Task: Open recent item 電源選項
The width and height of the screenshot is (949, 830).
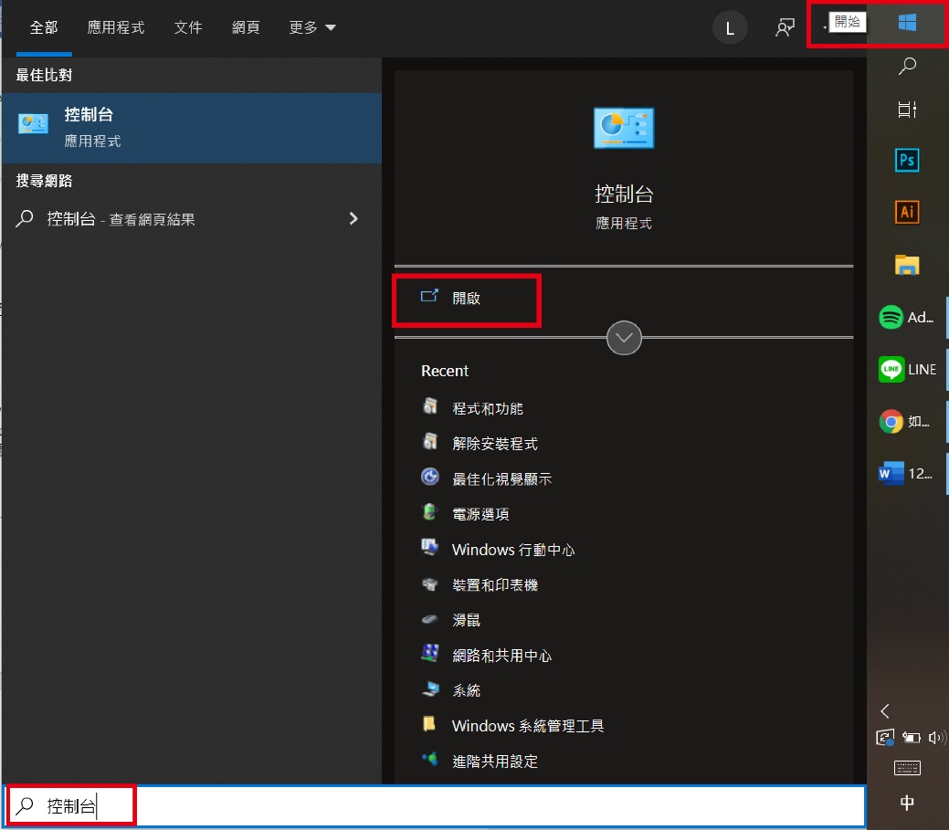Action: (x=480, y=514)
